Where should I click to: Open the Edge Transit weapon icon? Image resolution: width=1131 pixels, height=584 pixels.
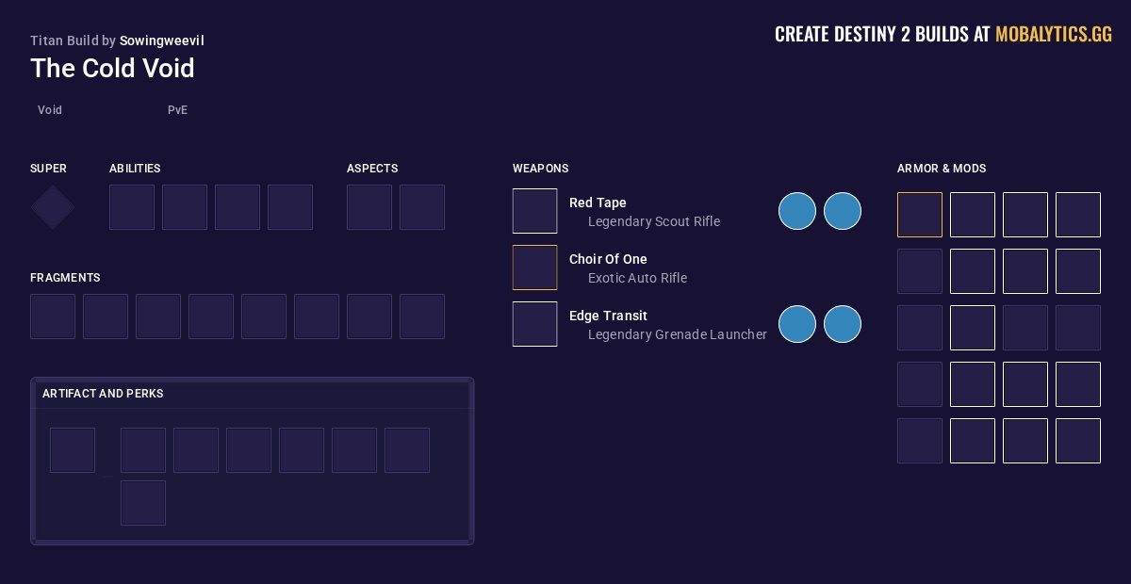(x=535, y=324)
